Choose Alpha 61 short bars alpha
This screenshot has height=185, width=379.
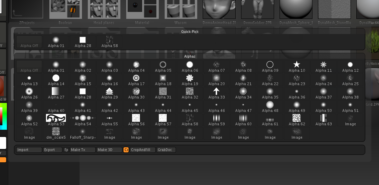pyautogui.click(x=270, y=120)
